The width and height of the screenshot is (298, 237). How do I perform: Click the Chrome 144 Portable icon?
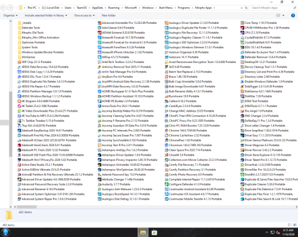[167, 131]
